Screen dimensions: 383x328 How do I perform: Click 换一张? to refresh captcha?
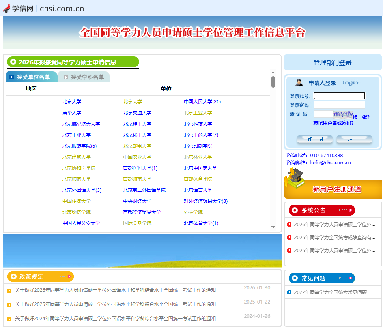361,117
